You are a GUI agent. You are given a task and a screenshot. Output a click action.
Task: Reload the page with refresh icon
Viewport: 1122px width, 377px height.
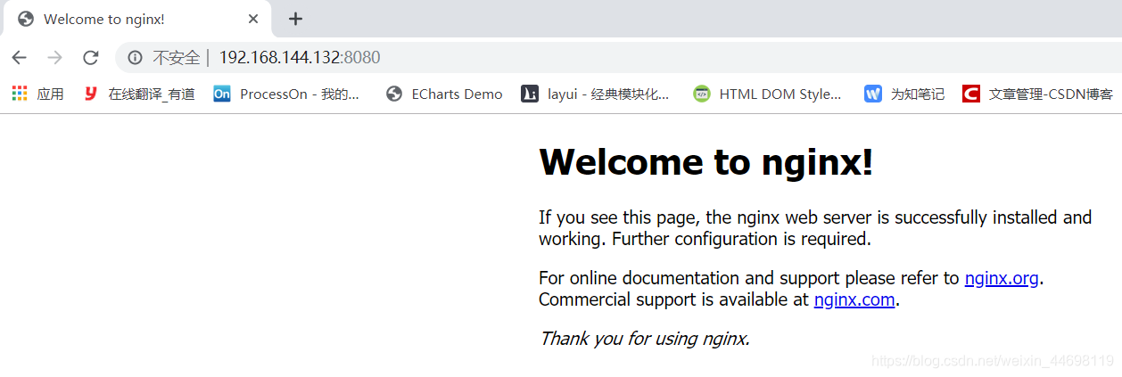coord(90,58)
